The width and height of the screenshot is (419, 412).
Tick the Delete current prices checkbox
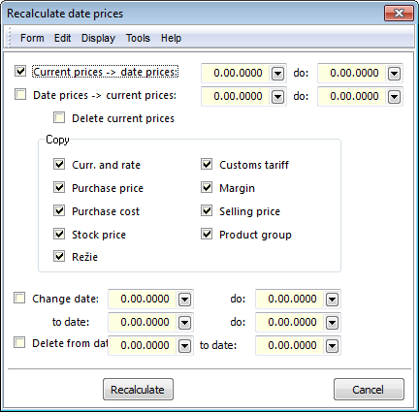[x=59, y=118]
